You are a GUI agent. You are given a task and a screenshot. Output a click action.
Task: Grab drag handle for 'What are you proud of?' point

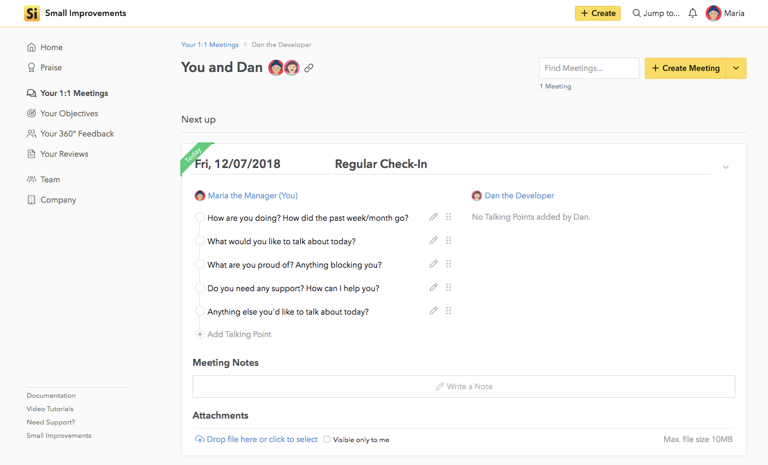[449, 264]
